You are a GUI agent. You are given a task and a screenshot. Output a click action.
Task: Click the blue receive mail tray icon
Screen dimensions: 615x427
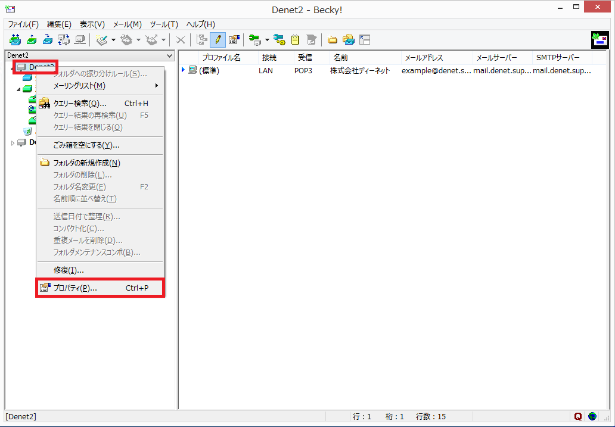[48, 39]
